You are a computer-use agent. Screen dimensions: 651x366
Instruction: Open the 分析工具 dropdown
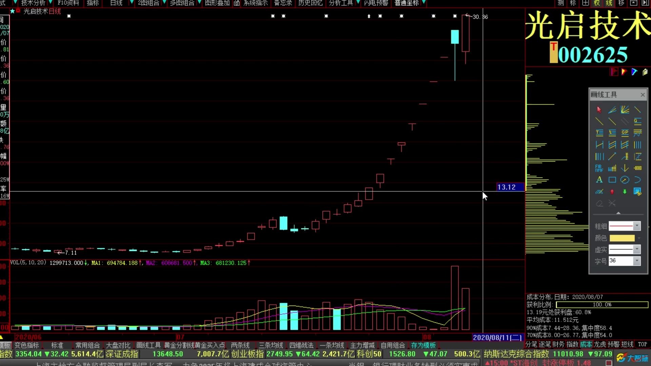point(341,3)
